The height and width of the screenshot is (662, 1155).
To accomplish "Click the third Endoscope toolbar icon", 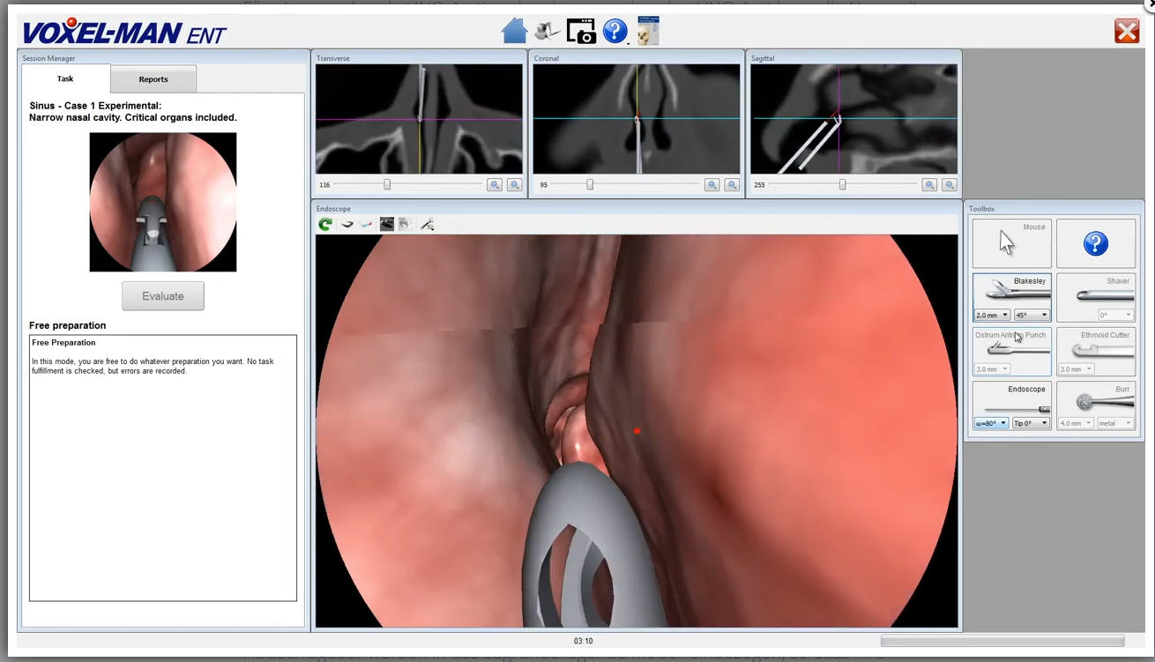I will point(367,225).
